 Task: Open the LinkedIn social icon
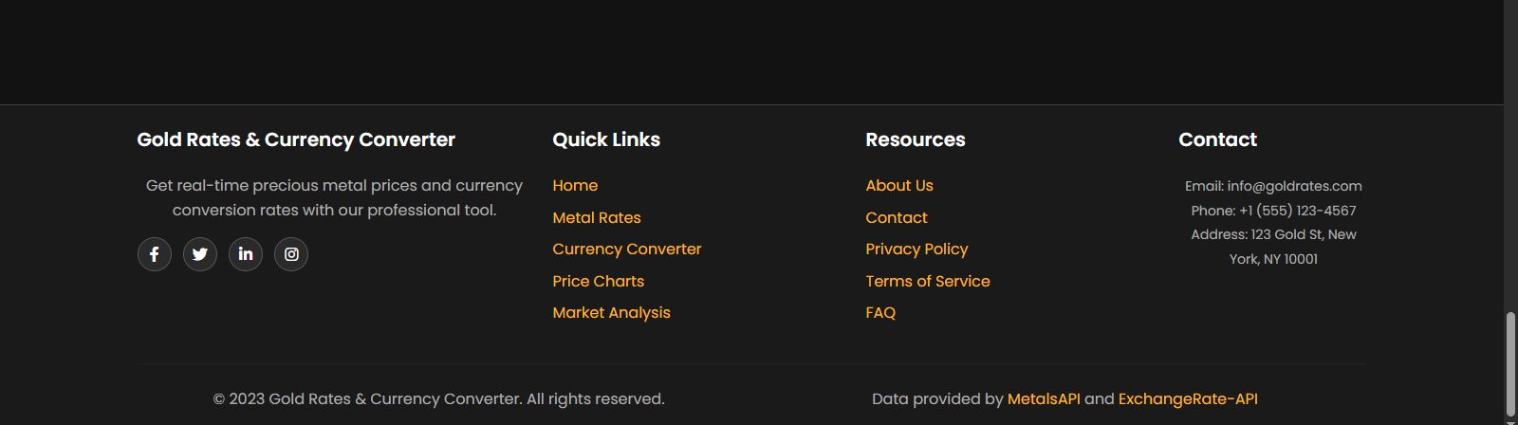pos(246,254)
